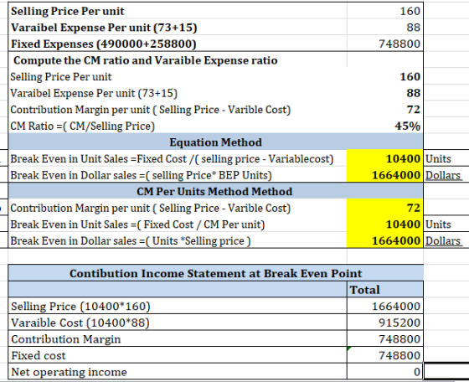
Task: Select the 45% CM ratio value
Action: click(x=385, y=126)
